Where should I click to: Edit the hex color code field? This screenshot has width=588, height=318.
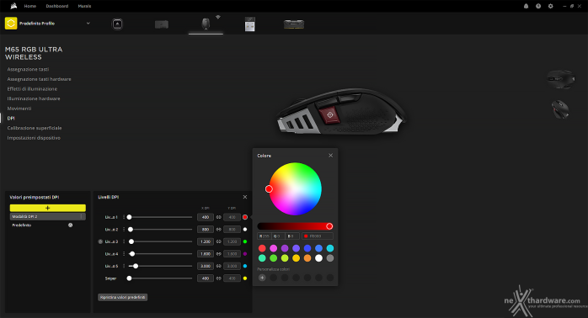pos(318,236)
